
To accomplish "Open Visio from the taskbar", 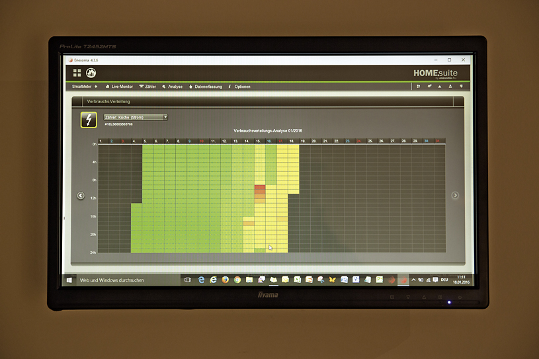I will tap(356, 280).
